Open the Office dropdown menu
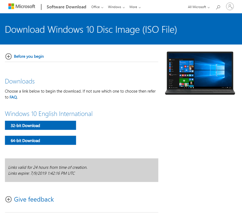242x219 pixels. 97,7
